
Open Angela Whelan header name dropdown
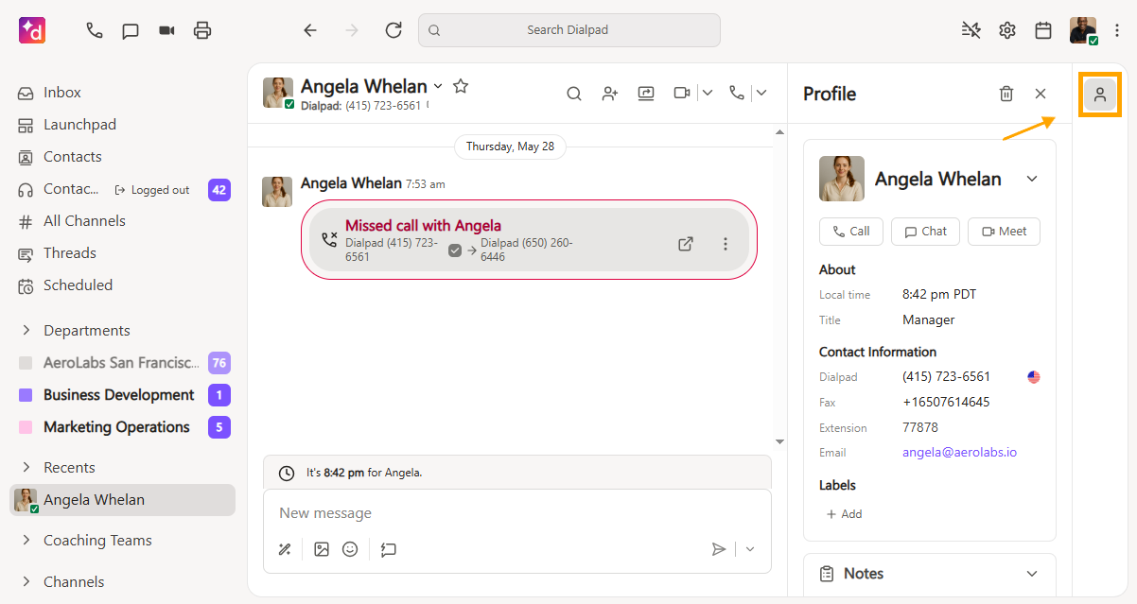438,86
